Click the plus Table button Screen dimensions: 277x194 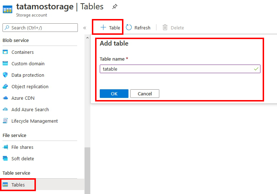tap(110, 28)
